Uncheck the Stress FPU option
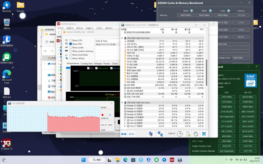The height and width of the screenshot is (164, 263). pyautogui.click(x=71, y=44)
